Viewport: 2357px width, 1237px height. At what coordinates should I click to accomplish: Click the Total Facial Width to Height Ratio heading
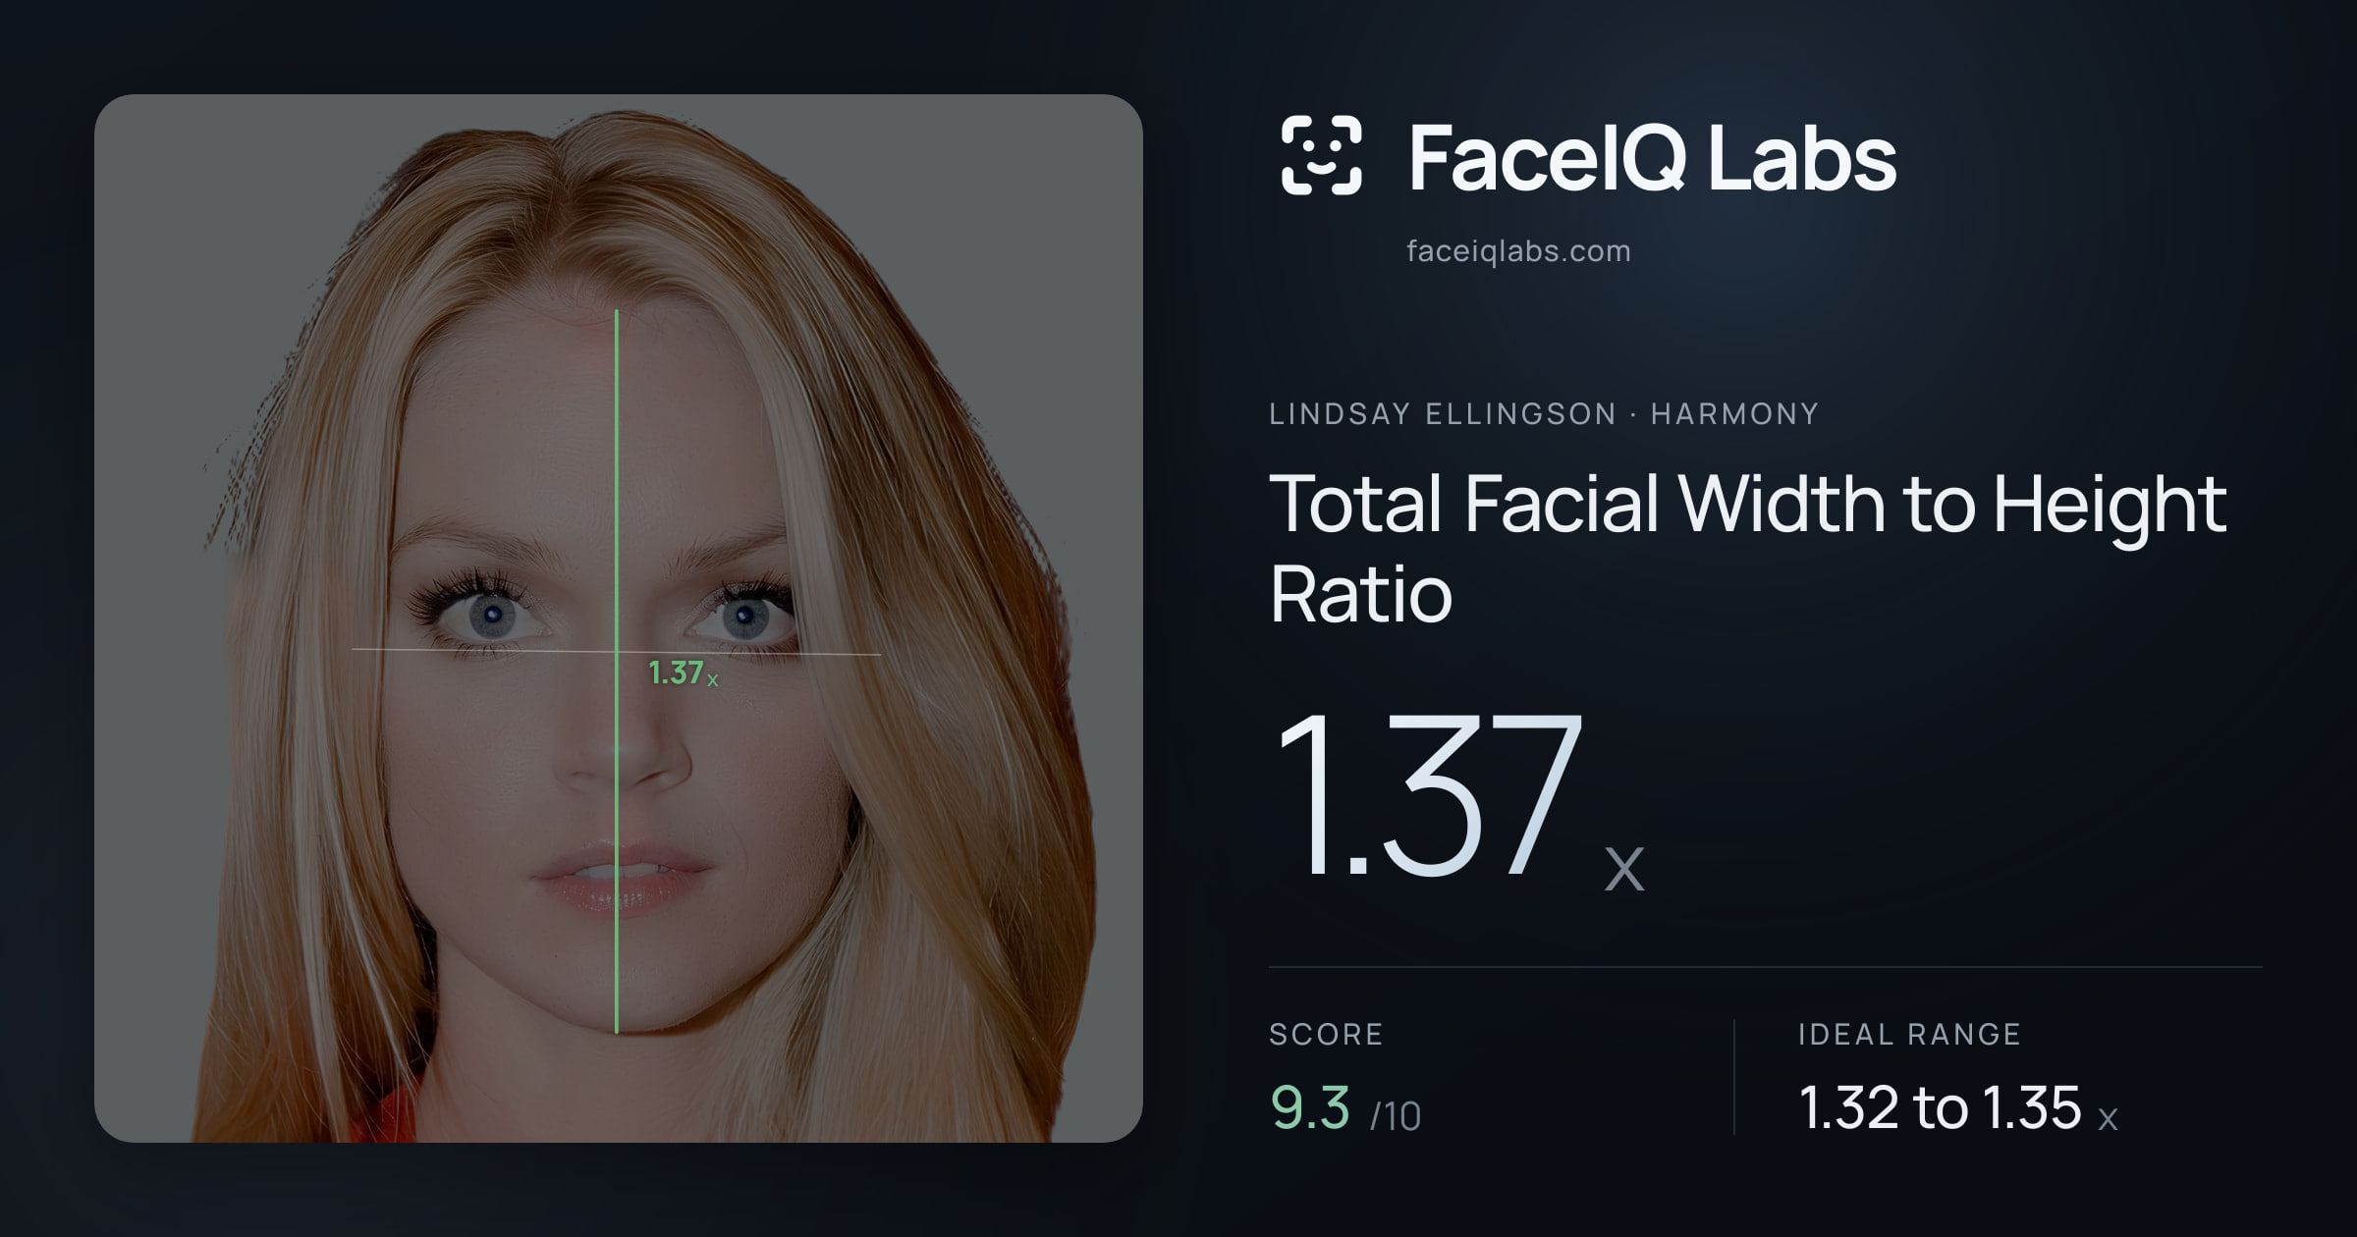pos(1748,548)
